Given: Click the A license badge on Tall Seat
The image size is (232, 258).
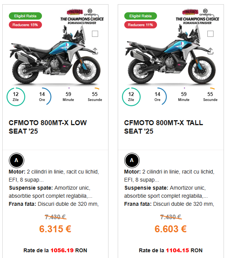Looking at the screenshot, I should [x=132, y=160].
